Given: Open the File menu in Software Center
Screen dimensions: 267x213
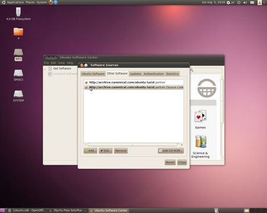Looking at the screenshot, I should coord(46,63).
